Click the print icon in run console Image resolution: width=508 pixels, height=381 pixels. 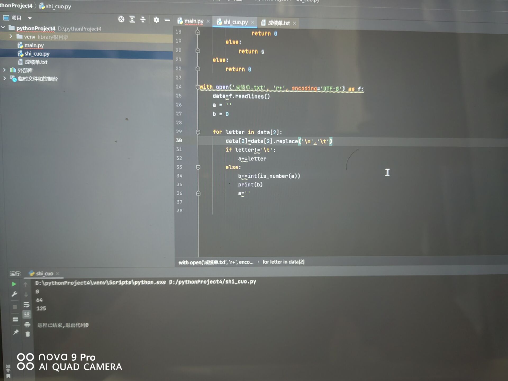coord(27,325)
